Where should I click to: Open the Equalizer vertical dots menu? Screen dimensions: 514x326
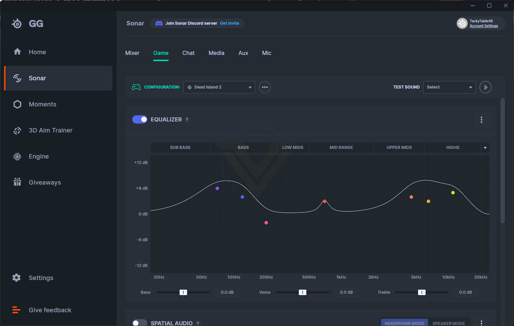pos(481,120)
